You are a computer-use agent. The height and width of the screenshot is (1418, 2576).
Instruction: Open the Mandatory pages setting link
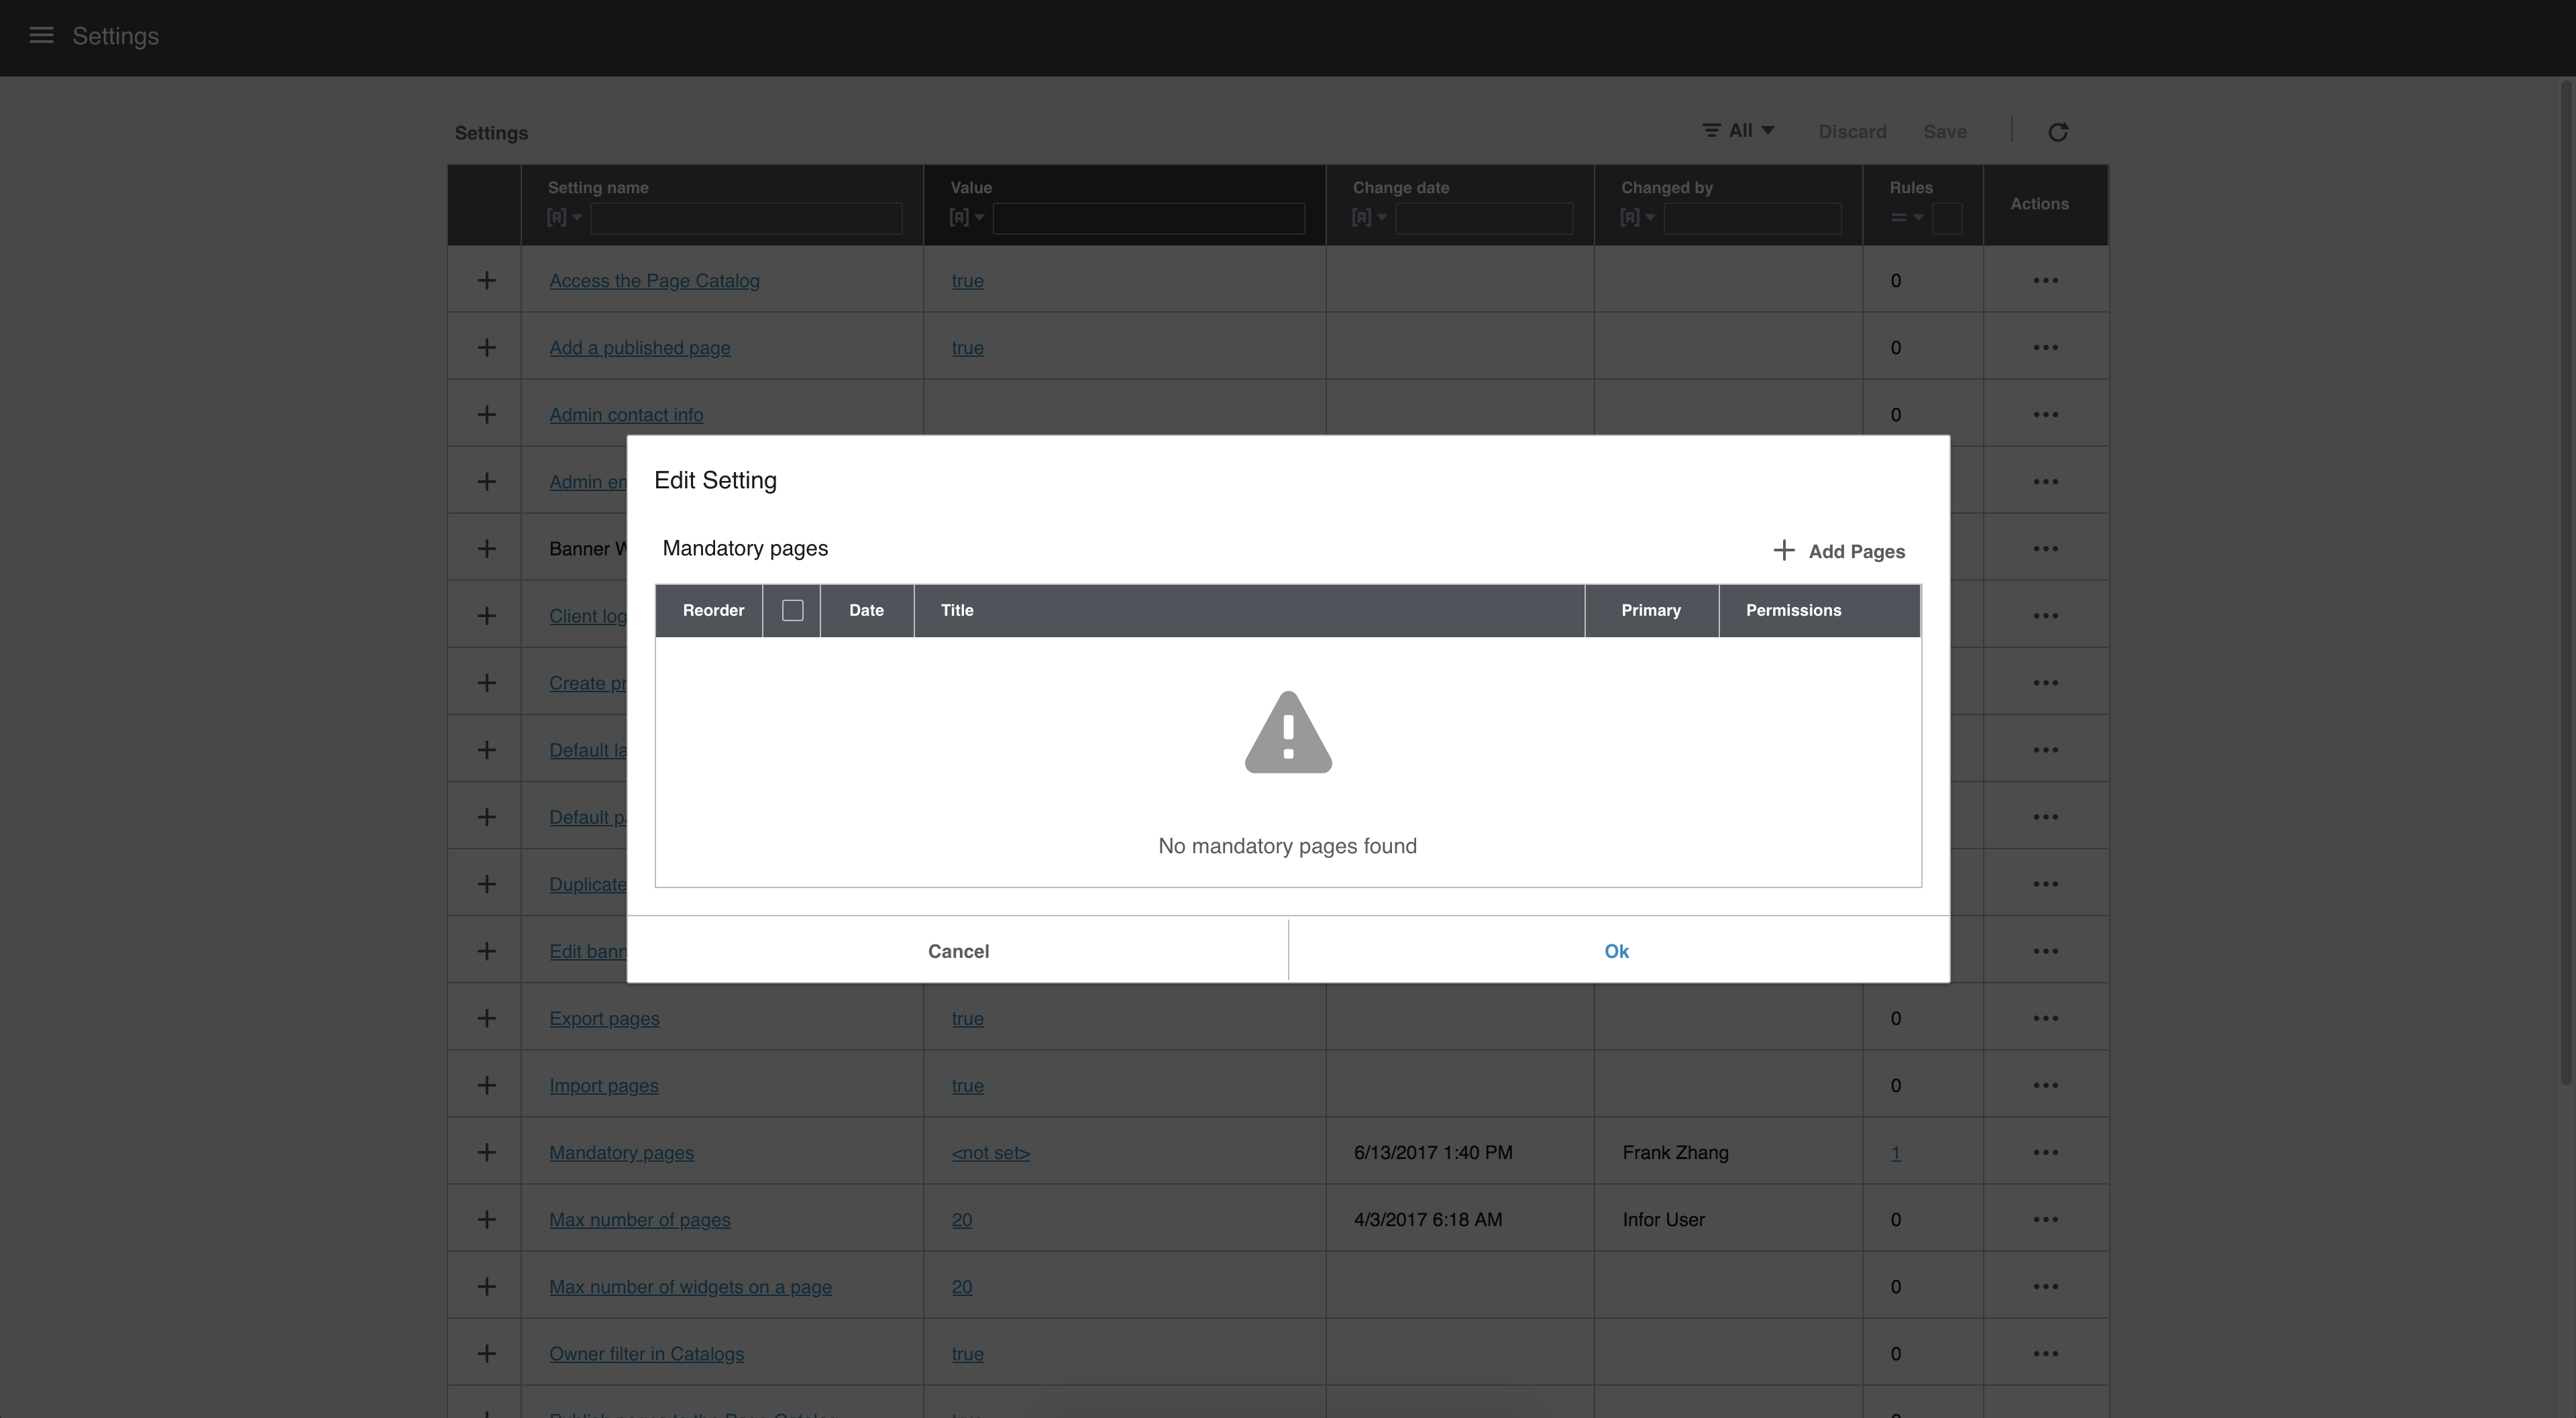pyautogui.click(x=621, y=1152)
